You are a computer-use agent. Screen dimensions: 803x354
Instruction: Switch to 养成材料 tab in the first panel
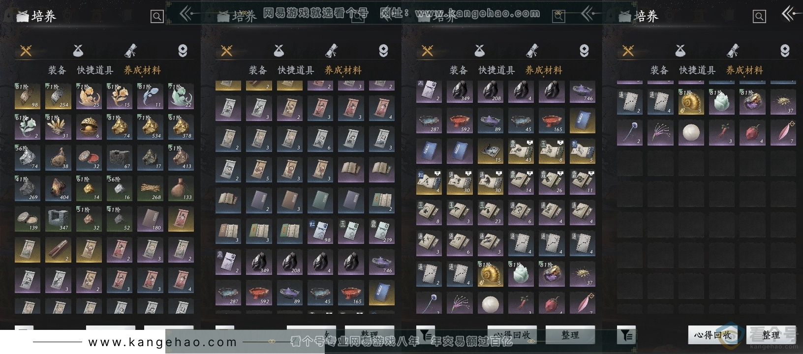click(142, 70)
